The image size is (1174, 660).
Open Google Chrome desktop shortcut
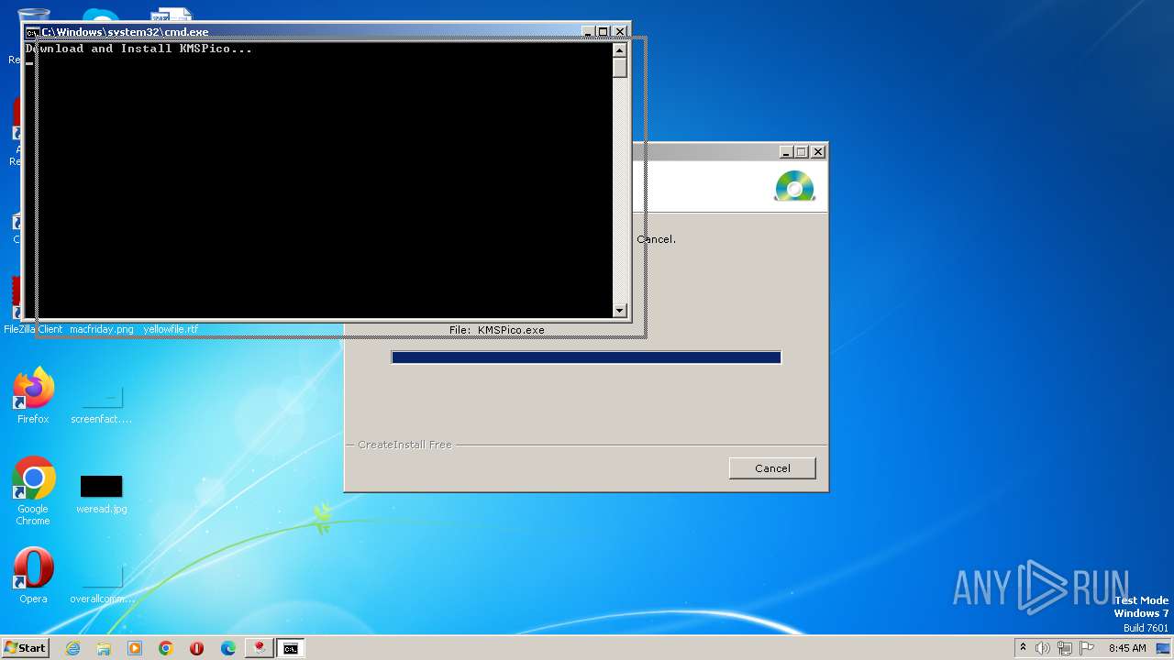pyautogui.click(x=33, y=491)
